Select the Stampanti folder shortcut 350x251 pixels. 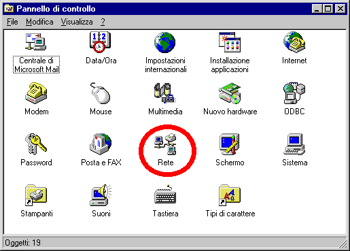(36, 195)
